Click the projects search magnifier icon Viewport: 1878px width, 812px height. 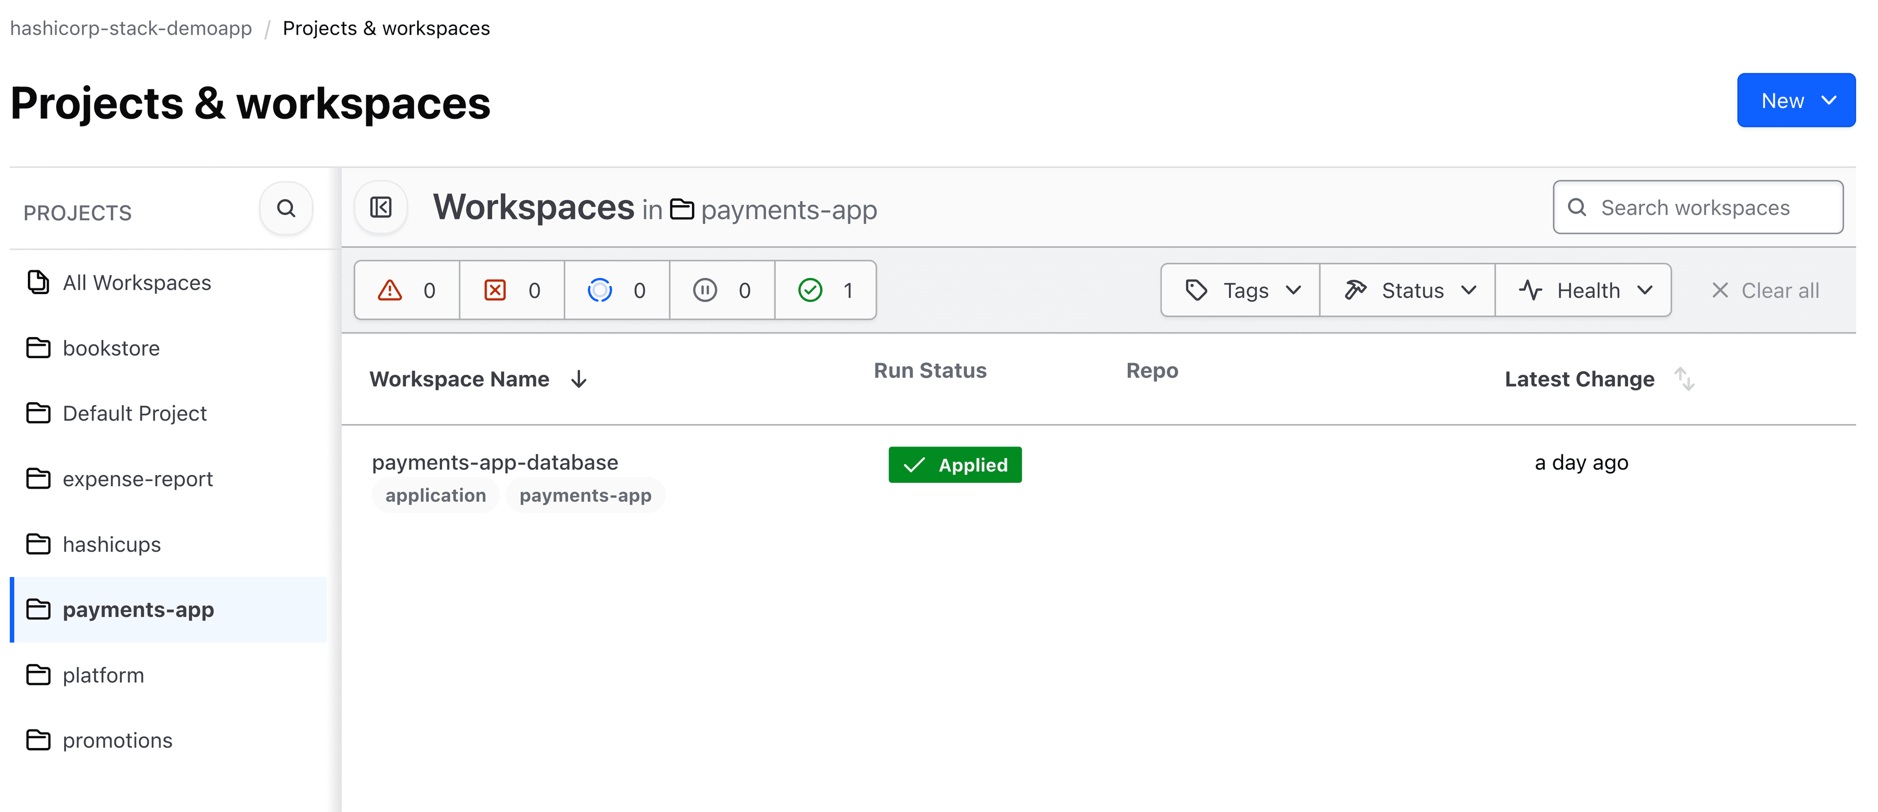[x=286, y=208]
